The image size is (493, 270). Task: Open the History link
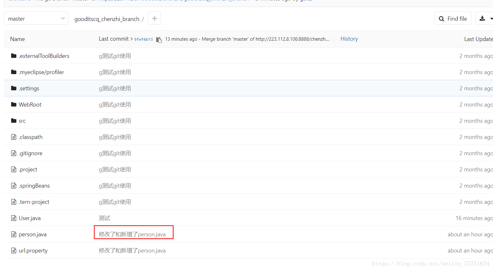point(349,39)
